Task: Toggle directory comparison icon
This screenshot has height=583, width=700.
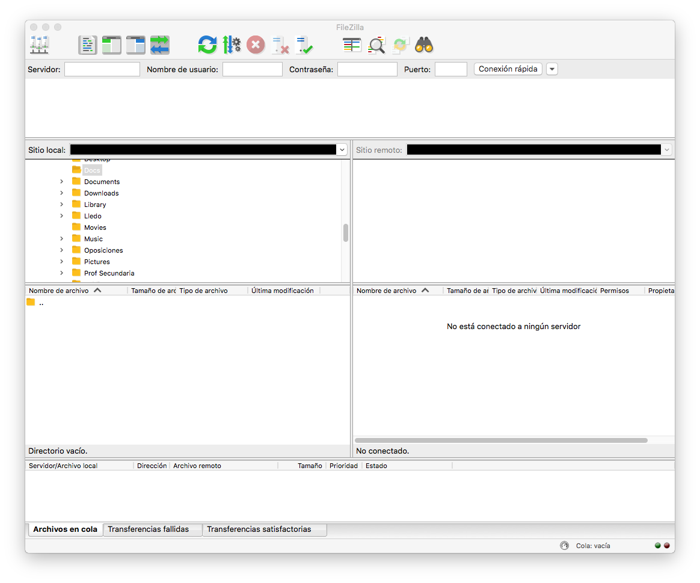Action: [x=376, y=45]
